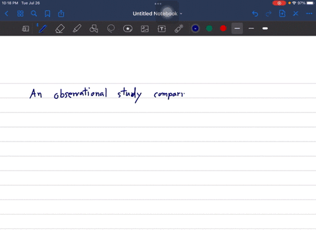Choose the green pen color

(x=209, y=28)
